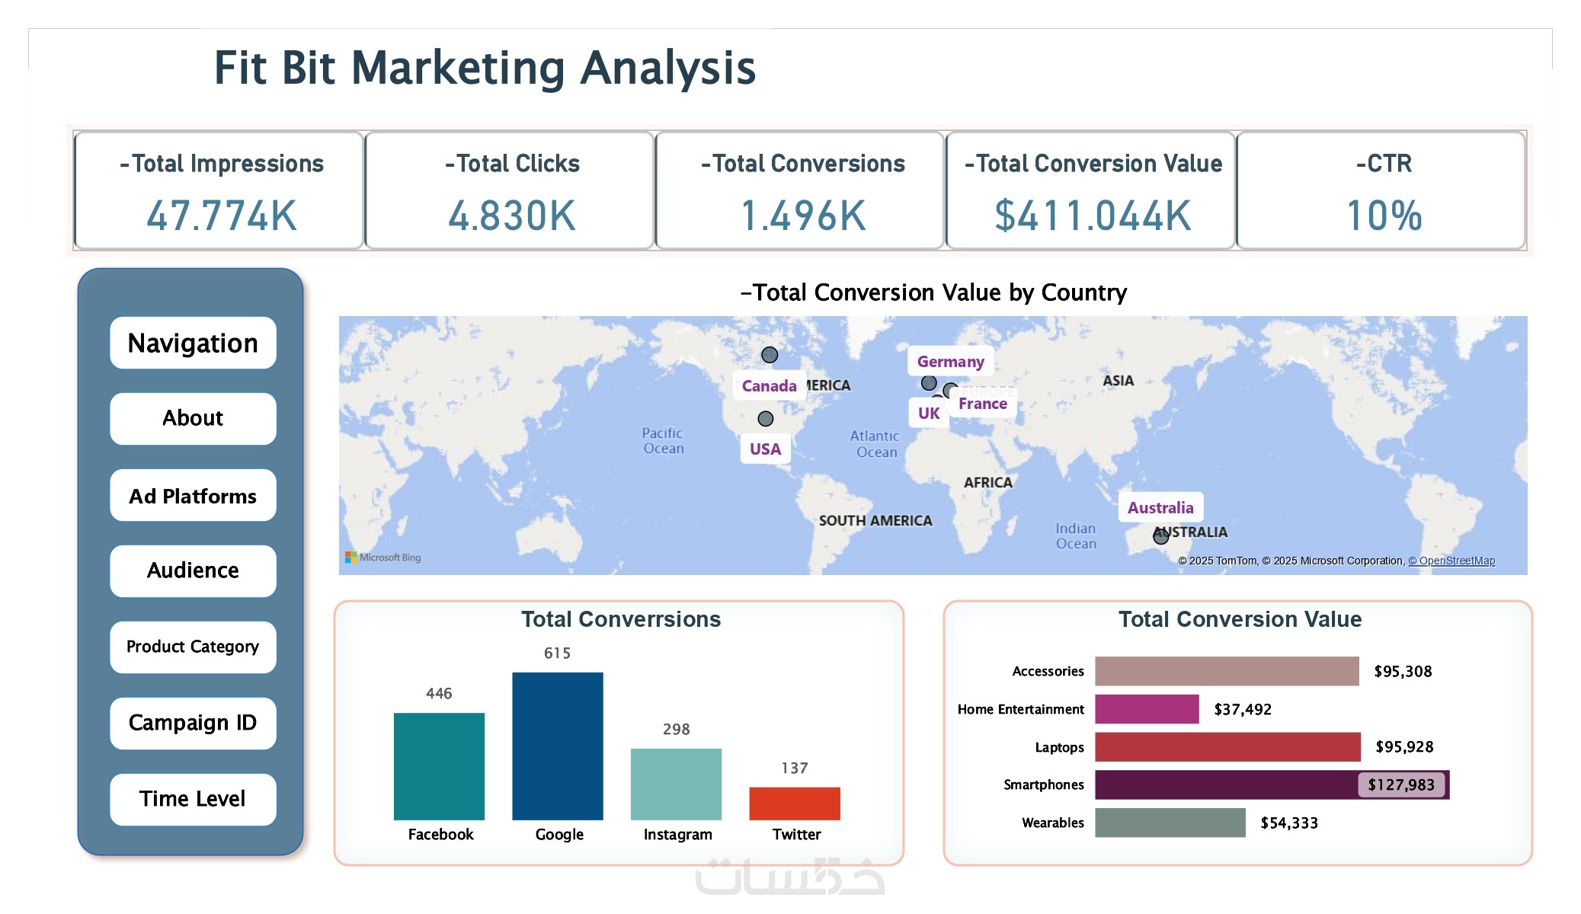Select the Instagram conversions bar

(676, 784)
